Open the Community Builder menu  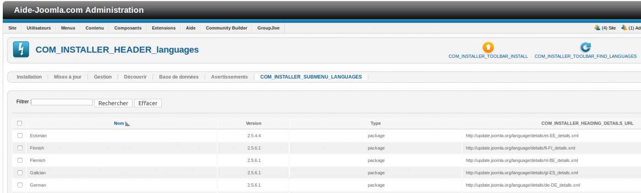226,28
